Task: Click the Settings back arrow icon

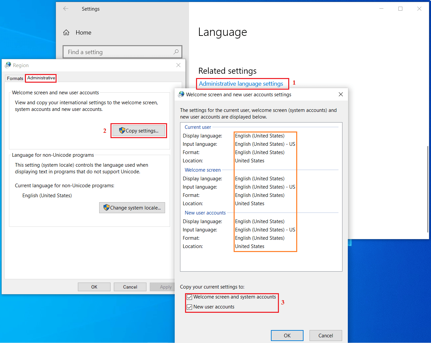Action: tap(66, 9)
